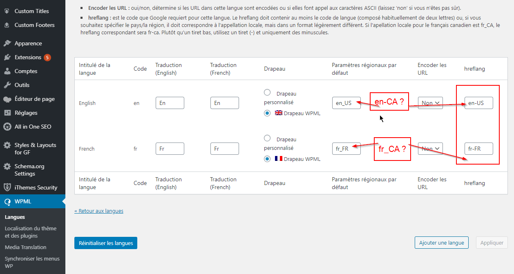Image resolution: width=514 pixels, height=274 pixels.
Task: Click Ajouter une langue button
Action: [442, 243]
